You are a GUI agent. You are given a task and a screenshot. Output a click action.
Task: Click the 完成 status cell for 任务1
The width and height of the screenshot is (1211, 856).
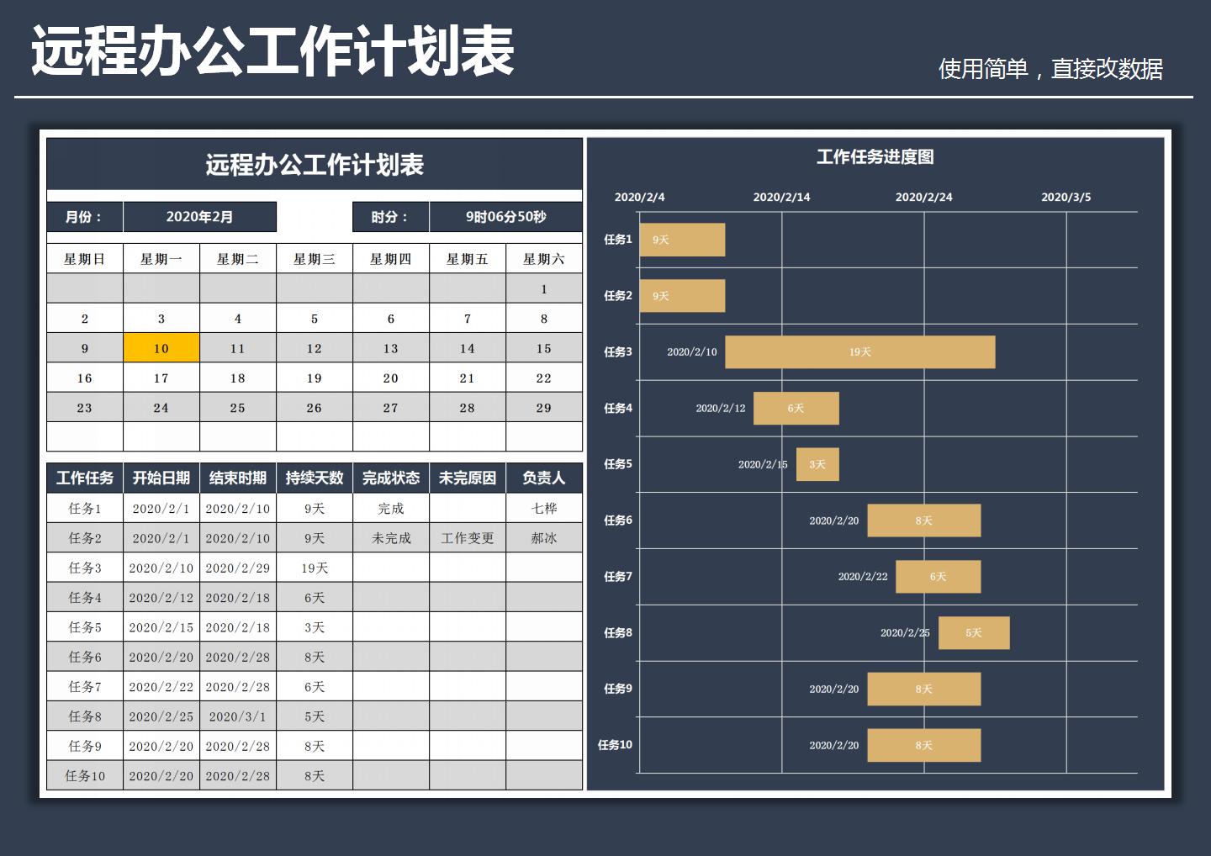tap(391, 508)
